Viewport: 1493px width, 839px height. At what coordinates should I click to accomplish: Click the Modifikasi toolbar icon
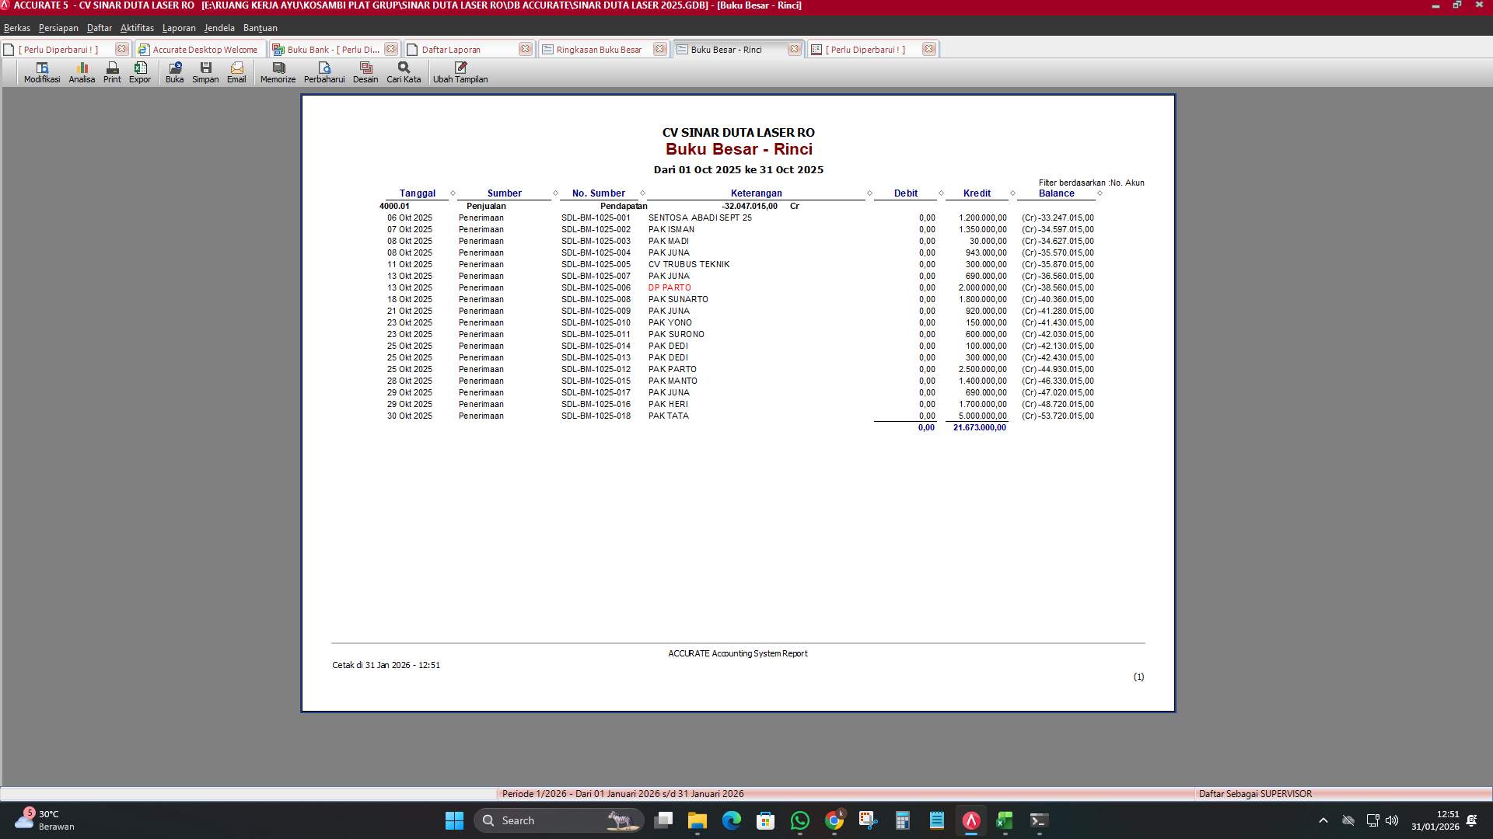click(x=42, y=72)
